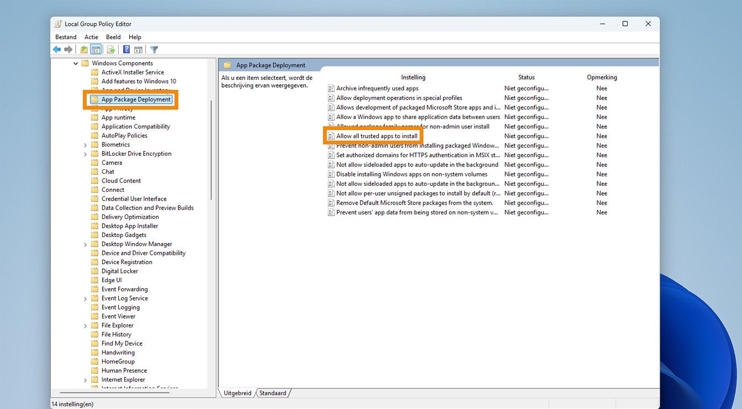This screenshot has width=742, height=409.
Task: Click the policy icon beside Archive infrequently used apps
Action: (331, 88)
